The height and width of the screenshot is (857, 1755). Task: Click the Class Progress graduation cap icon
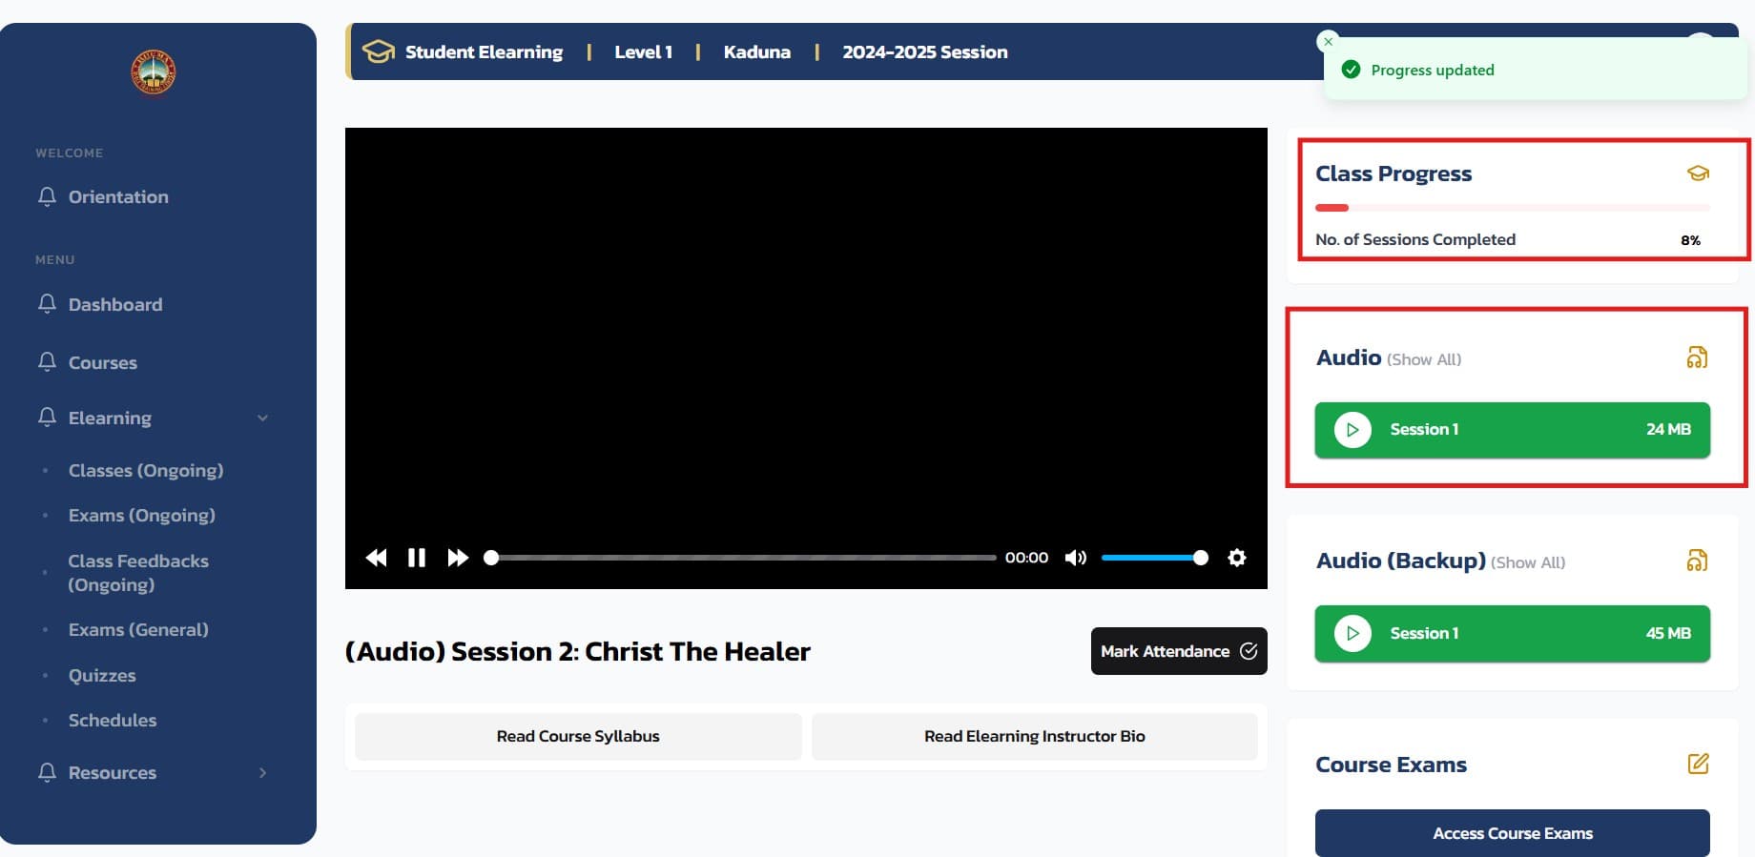(x=1698, y=173)
